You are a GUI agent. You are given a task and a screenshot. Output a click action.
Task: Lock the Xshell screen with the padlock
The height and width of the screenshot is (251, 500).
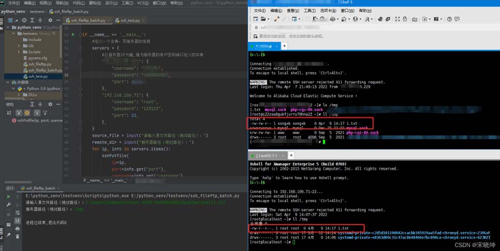[405, 19]
